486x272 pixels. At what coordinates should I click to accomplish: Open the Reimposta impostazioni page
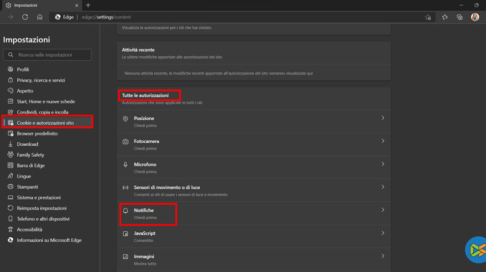[42, 208]
